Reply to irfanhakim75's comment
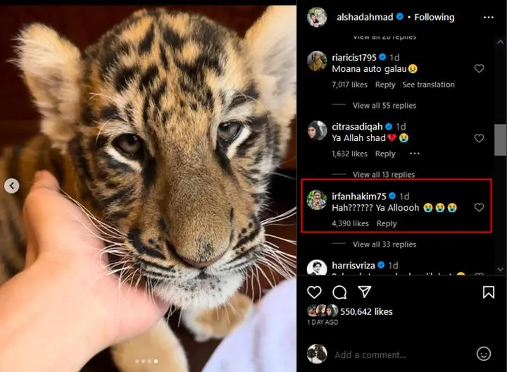Image resolution: width=507 pixels, height=372 pixels. 387,223
